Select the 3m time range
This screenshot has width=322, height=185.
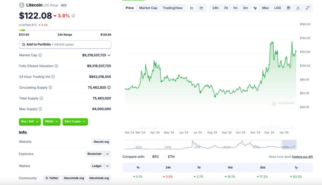[x=245, y=8]
